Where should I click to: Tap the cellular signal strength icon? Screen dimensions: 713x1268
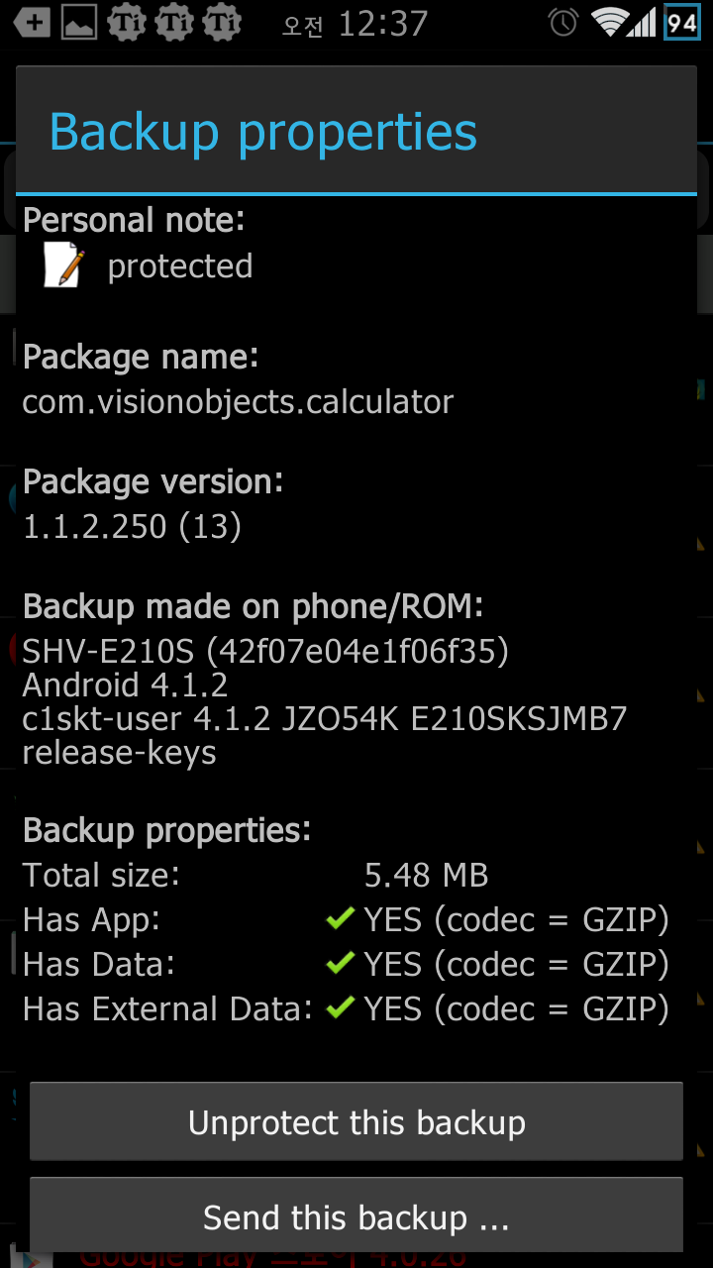point(644,23)
